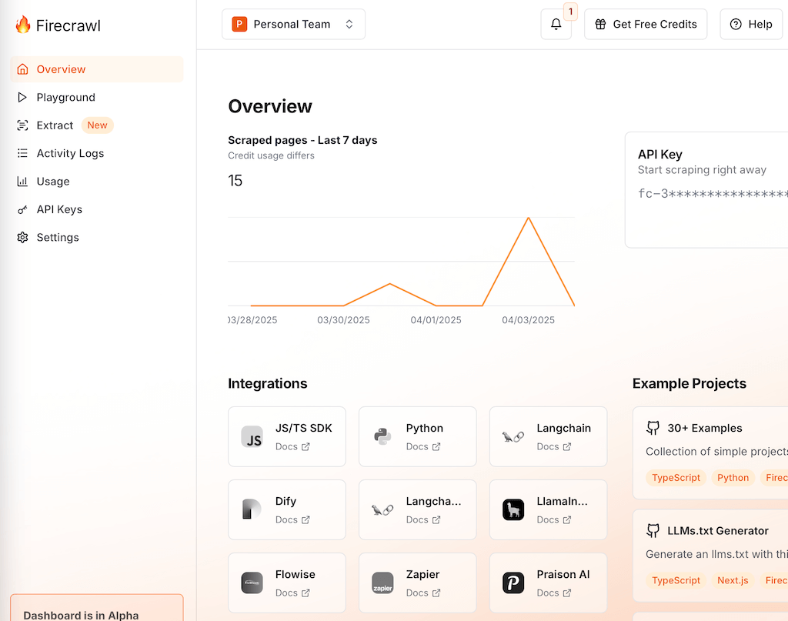The image size is (788, 621).
Task: Click the Zapier integration logo
Action: (382, 583)
